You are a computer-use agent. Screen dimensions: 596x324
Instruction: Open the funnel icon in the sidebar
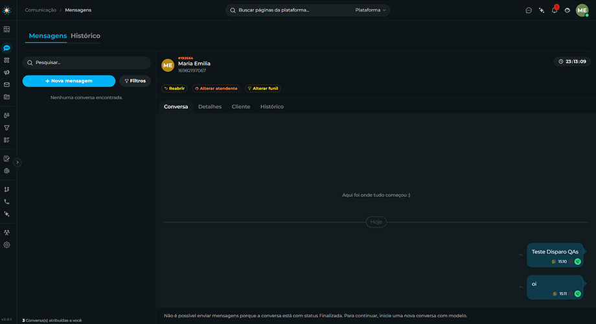(7, 128)
